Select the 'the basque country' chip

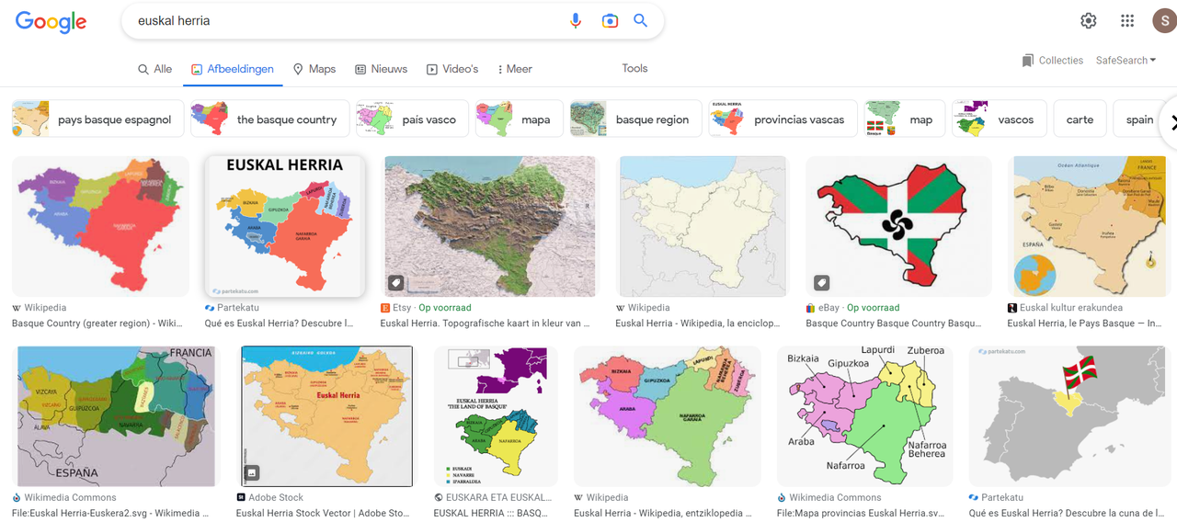click(x=269, y=119)
